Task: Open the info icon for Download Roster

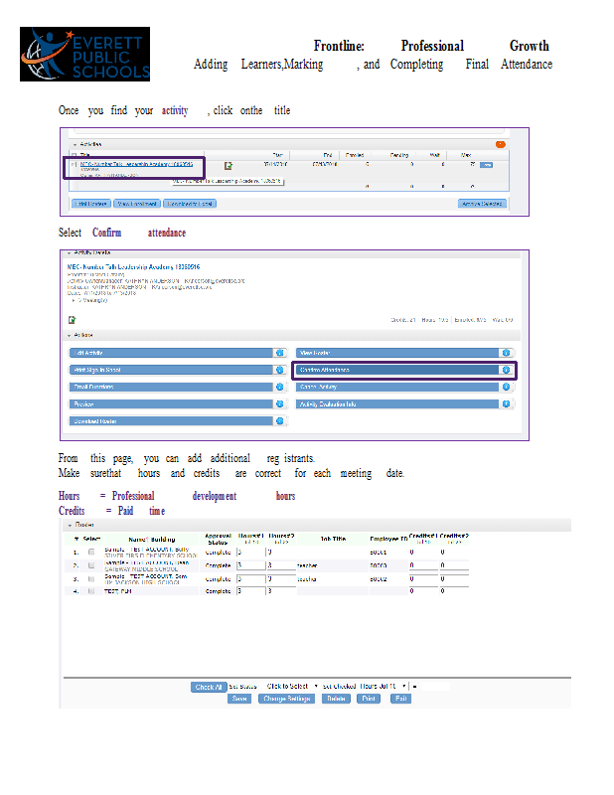Action: 279,421
